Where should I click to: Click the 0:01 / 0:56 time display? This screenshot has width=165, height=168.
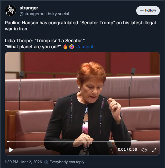coord(127,149)
